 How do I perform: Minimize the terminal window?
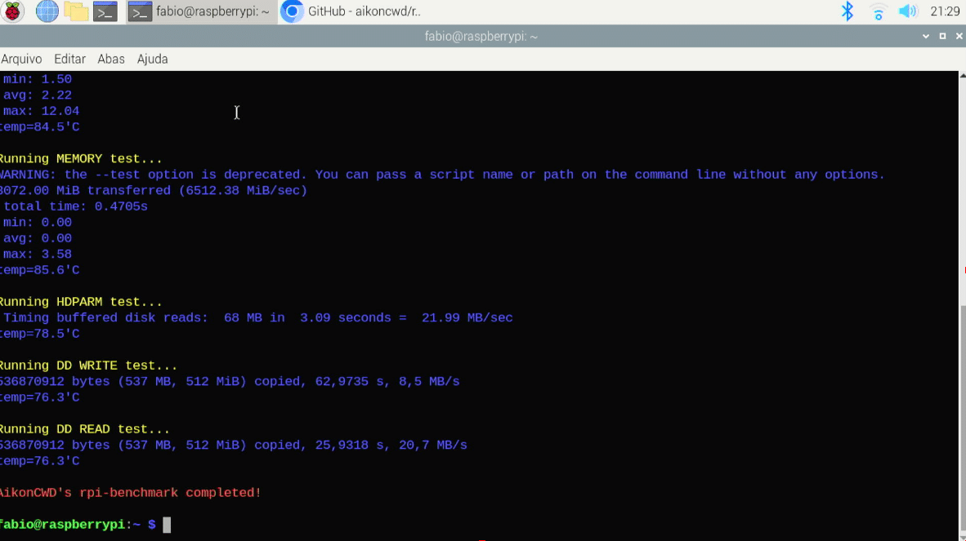(926, 37)
